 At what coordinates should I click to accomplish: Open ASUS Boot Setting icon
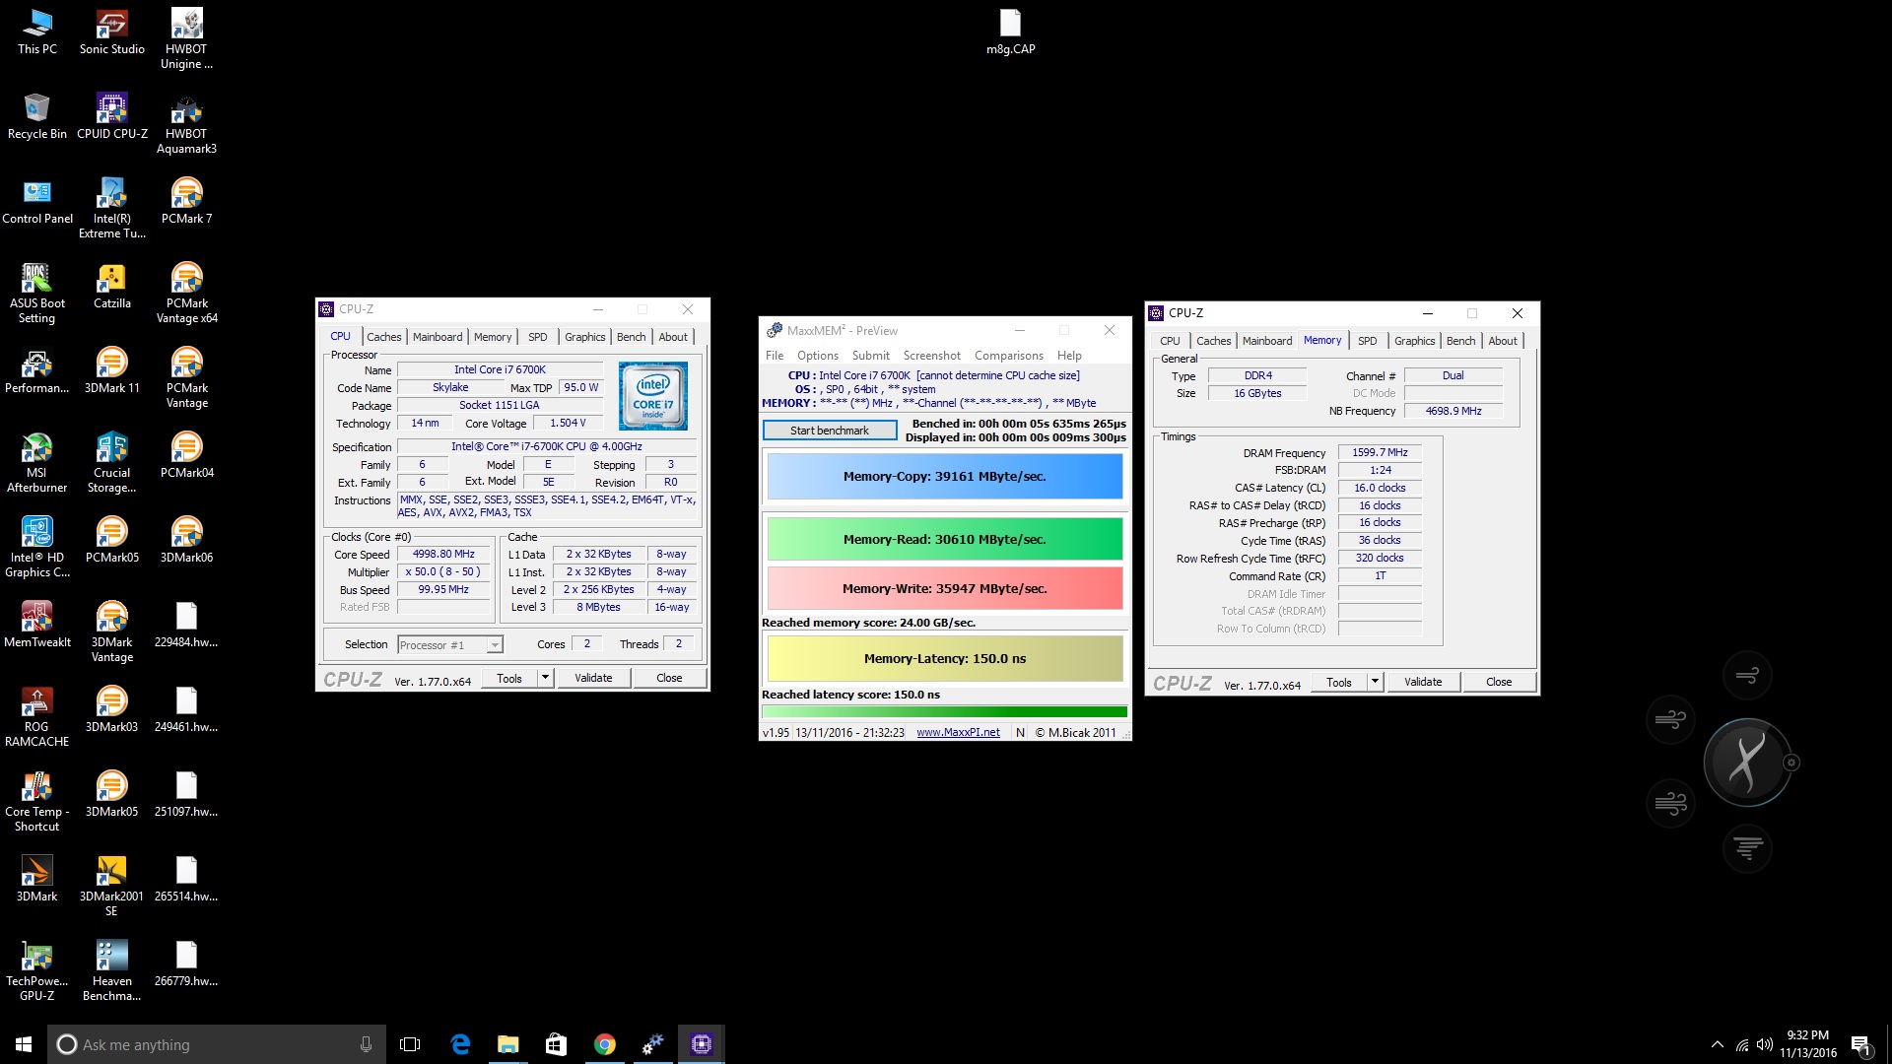(x=36, y=293)
